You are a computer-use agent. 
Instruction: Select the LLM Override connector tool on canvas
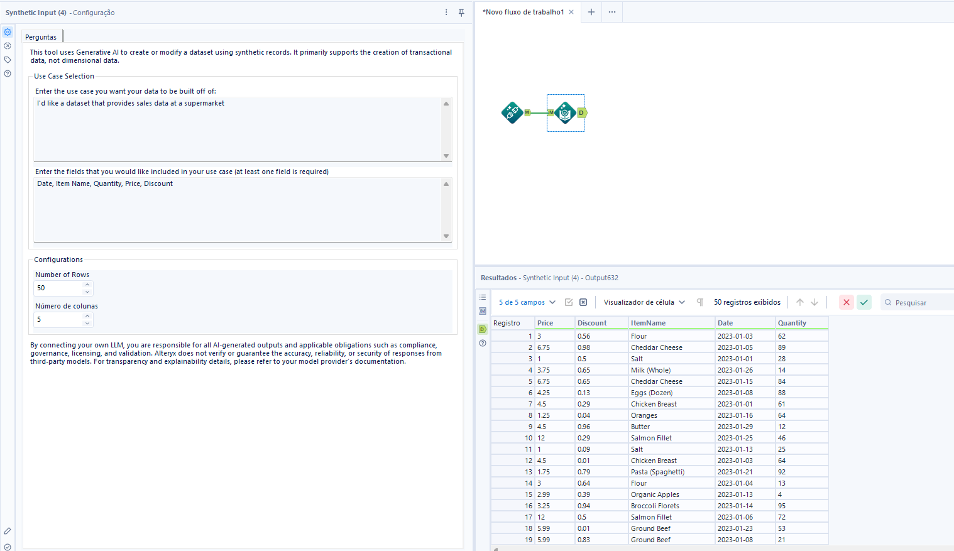pyautogui.click(x=512, y=113)
